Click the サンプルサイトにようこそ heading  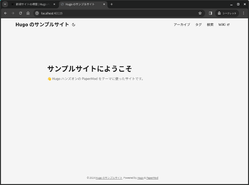[x=90, y=69]
